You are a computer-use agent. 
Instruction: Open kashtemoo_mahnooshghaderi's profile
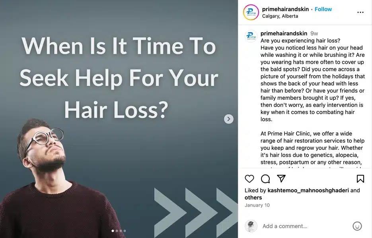tap(308, 190)
